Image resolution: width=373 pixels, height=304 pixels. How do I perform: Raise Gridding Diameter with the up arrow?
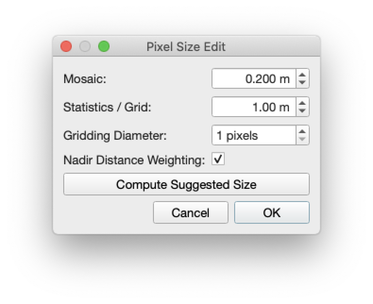[303, 132]
